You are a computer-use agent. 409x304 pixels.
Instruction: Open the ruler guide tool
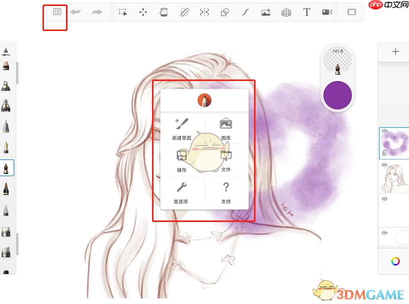[184, 12]
